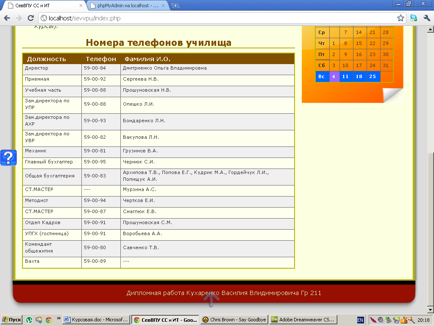This screenshot has width=434, height=326.
Task: Click the Сб weekday label in calendar
Action: [x=322, y=65]
